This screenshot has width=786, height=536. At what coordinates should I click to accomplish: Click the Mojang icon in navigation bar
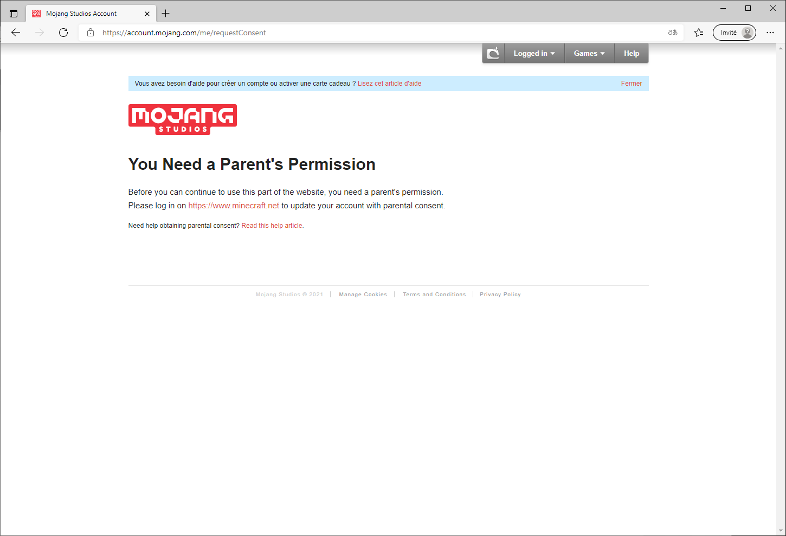[493, 53]
